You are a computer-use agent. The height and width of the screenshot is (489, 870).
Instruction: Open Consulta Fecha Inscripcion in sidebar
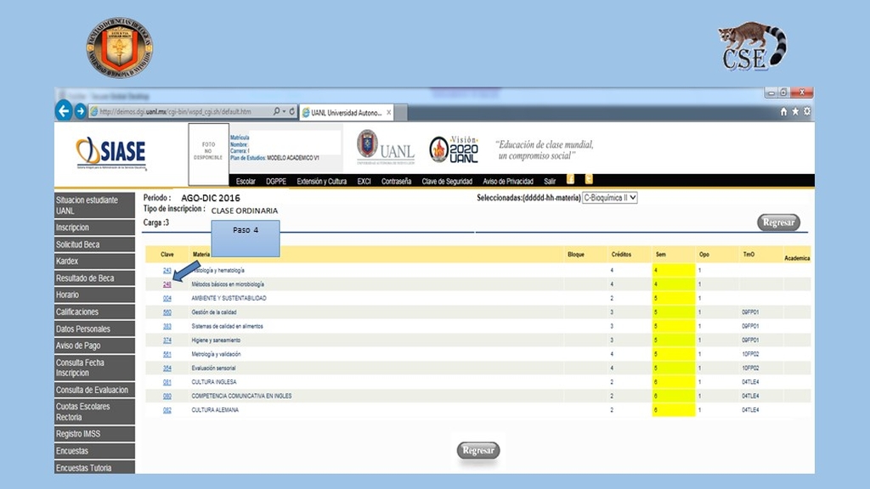94,368
